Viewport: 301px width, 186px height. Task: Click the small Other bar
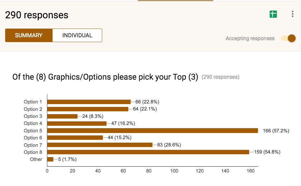point(50,159)
